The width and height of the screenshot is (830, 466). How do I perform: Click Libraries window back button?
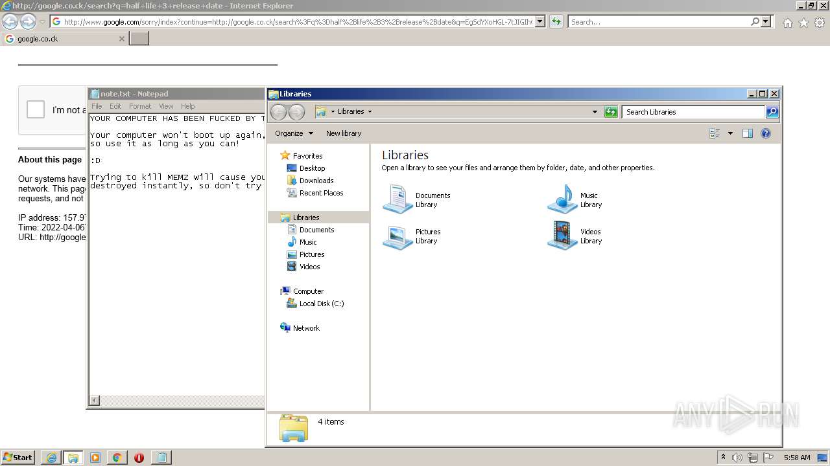click(x=278, y=112)
